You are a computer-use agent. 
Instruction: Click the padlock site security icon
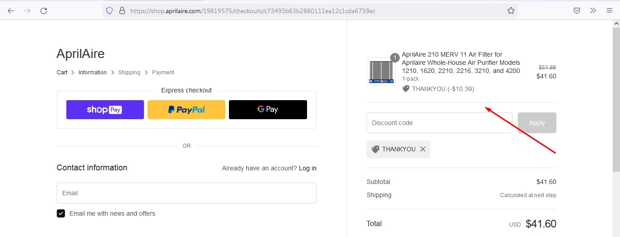122,10
